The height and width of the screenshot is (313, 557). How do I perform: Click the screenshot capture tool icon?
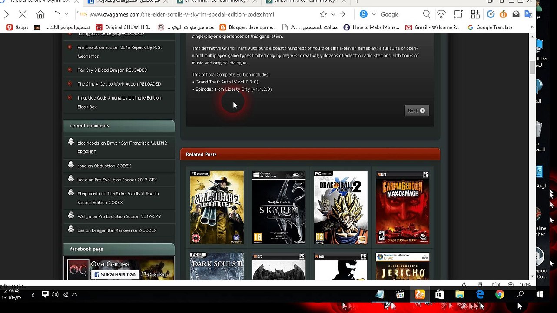pos(458,14)
